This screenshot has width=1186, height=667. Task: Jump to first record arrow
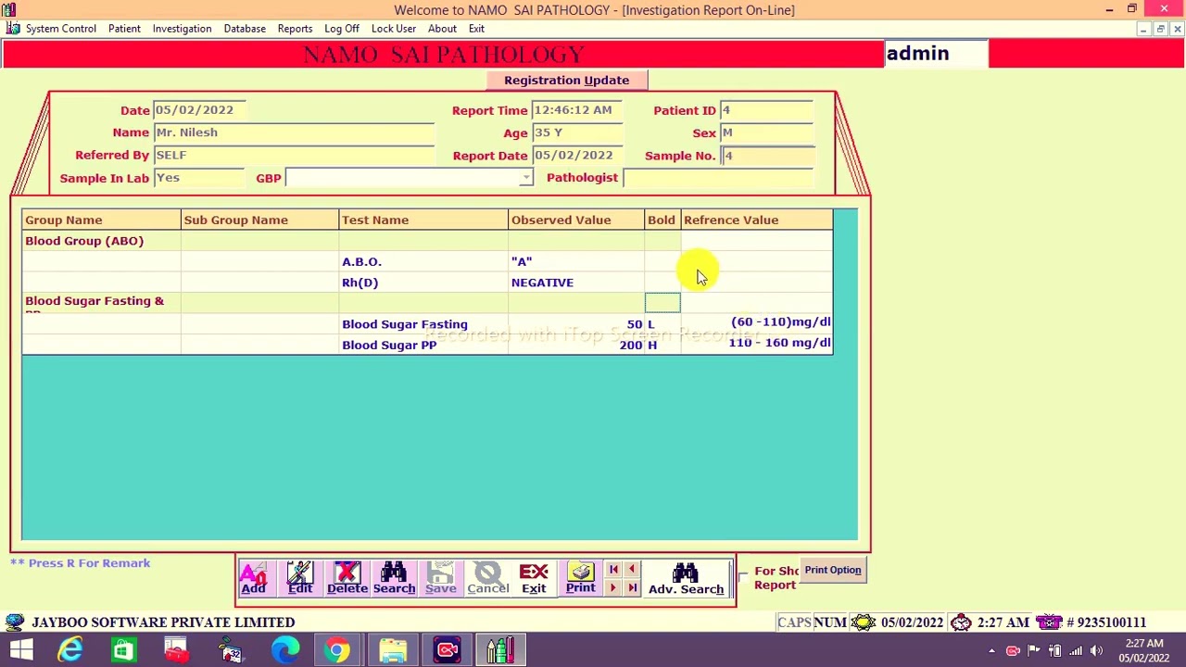[613, 570]
